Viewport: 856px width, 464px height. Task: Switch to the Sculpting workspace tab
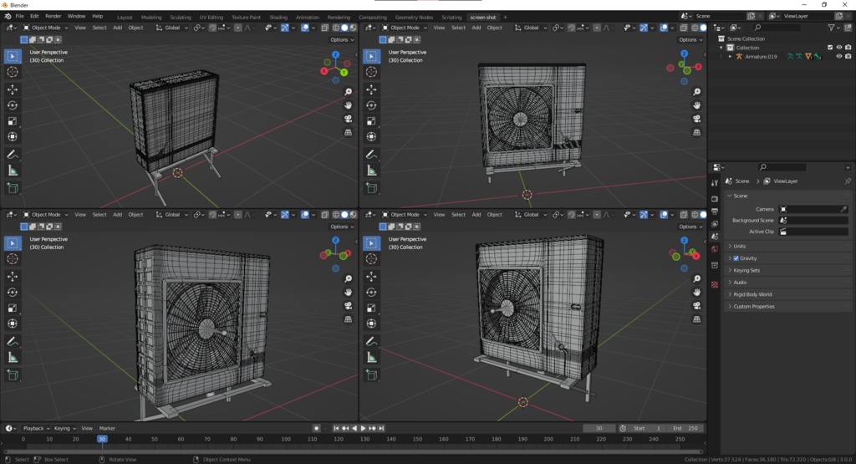(x=180, y=17)
